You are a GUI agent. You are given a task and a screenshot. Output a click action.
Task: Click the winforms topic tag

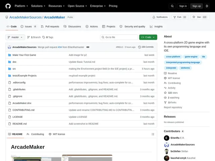coord(185,68)
